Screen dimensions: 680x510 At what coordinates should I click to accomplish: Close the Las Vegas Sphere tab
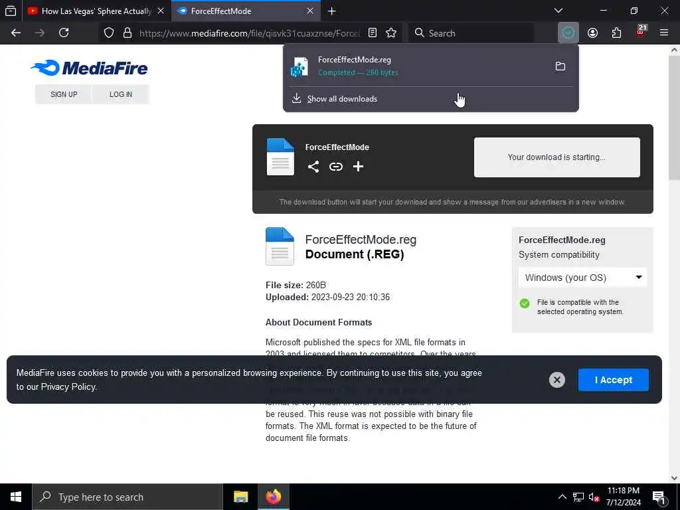161,11
